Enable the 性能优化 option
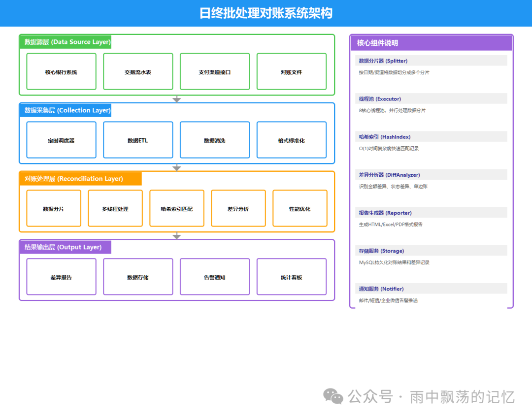The height and width of the screenshot is (418, 532). coord(299,208)
